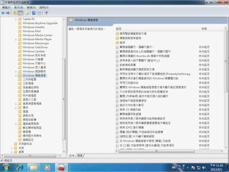Image resolution: width=229 pixels, height=172 pixels.
Task: Expand the 遠端桌面服務 node arrow
Action: pos(16,124)
